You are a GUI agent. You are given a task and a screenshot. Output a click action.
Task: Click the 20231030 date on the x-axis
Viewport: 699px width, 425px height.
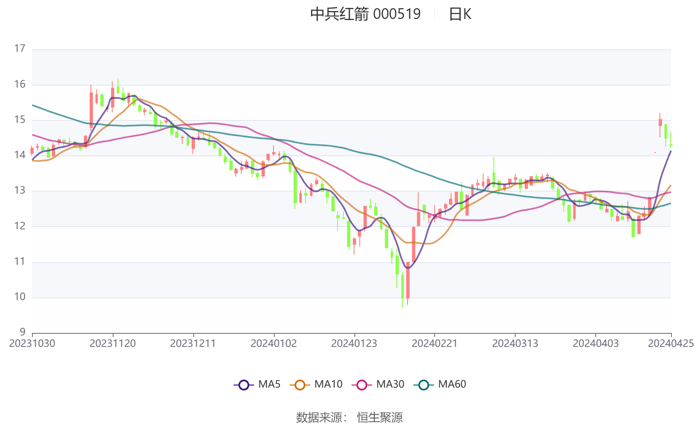[x=32, y=344]
